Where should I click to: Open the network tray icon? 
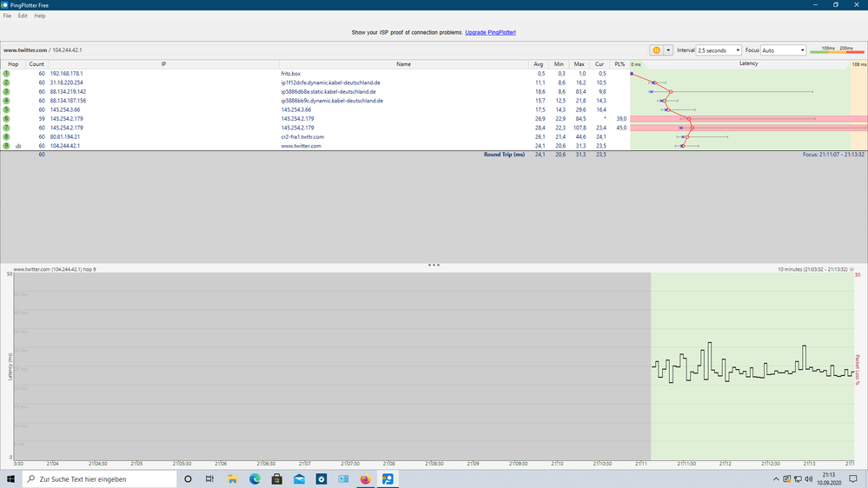798,479
